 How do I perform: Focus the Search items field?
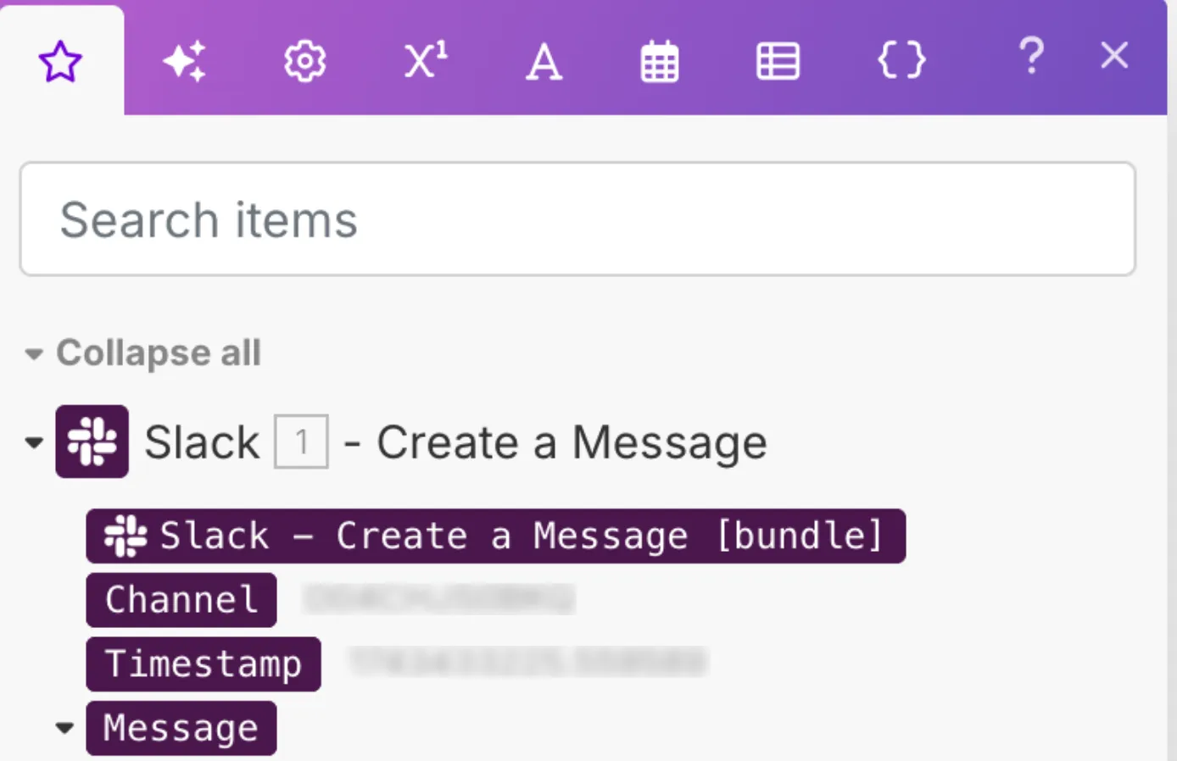click(x=577, y=219)
